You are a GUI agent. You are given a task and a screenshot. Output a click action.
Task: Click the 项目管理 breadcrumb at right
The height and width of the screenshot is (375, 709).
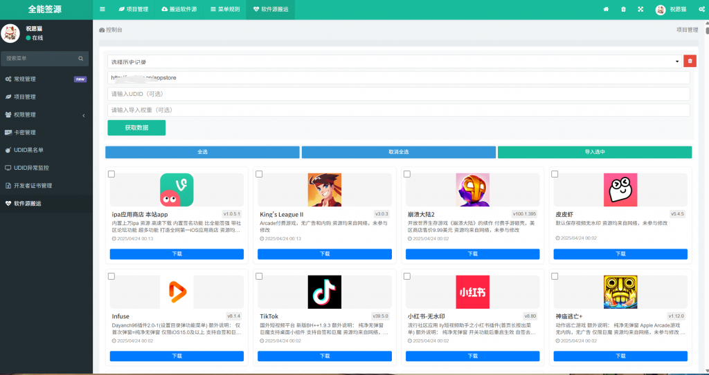coord(688,30)
